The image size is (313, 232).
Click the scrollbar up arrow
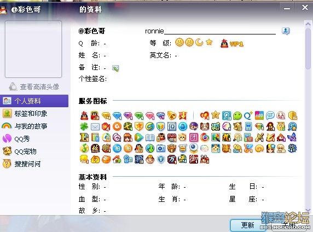pyautogui.click(x=308, y=24)
